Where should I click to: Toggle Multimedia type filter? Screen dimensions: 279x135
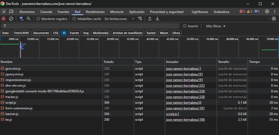[x=101, y=33]
